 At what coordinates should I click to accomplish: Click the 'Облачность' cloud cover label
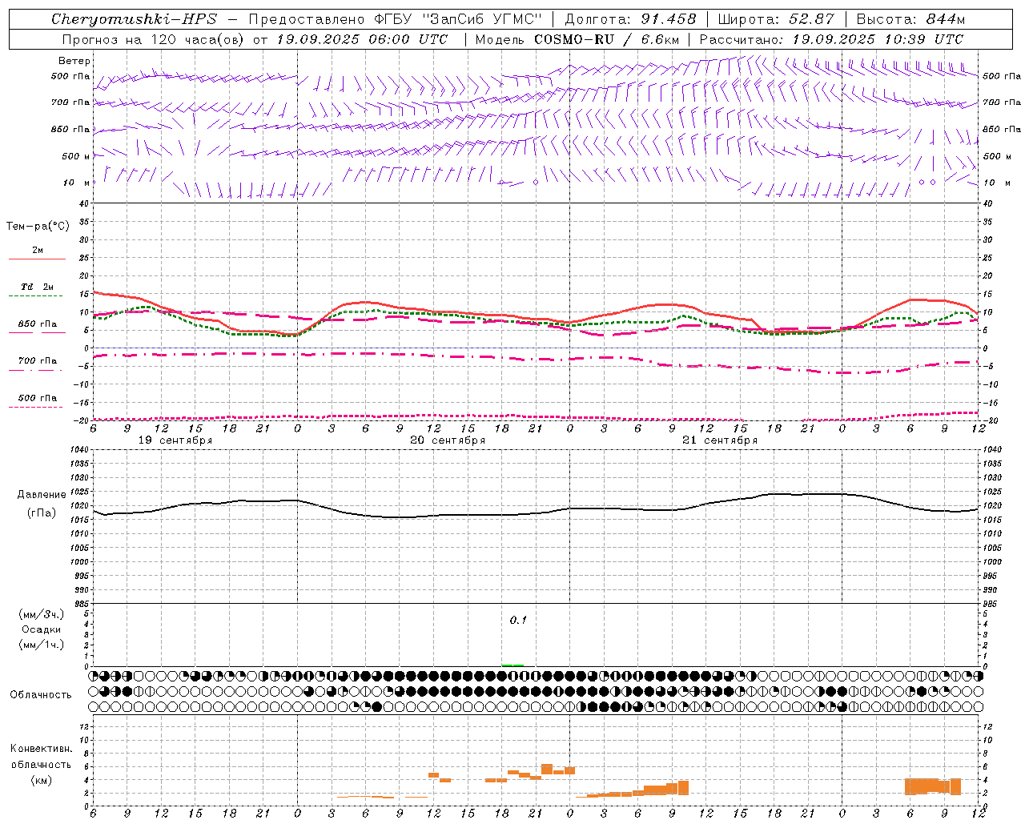[x=41, y=695]
